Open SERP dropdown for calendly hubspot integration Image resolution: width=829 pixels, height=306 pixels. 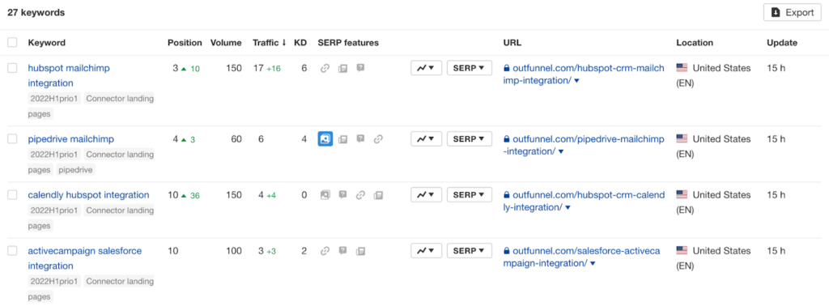tap(470, 195)
